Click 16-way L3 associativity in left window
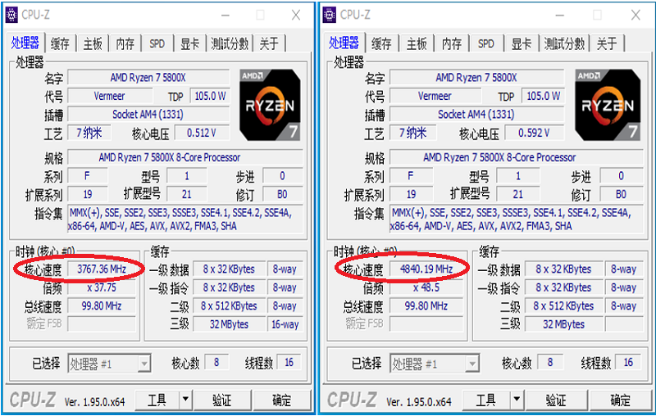 pos(285,324)
